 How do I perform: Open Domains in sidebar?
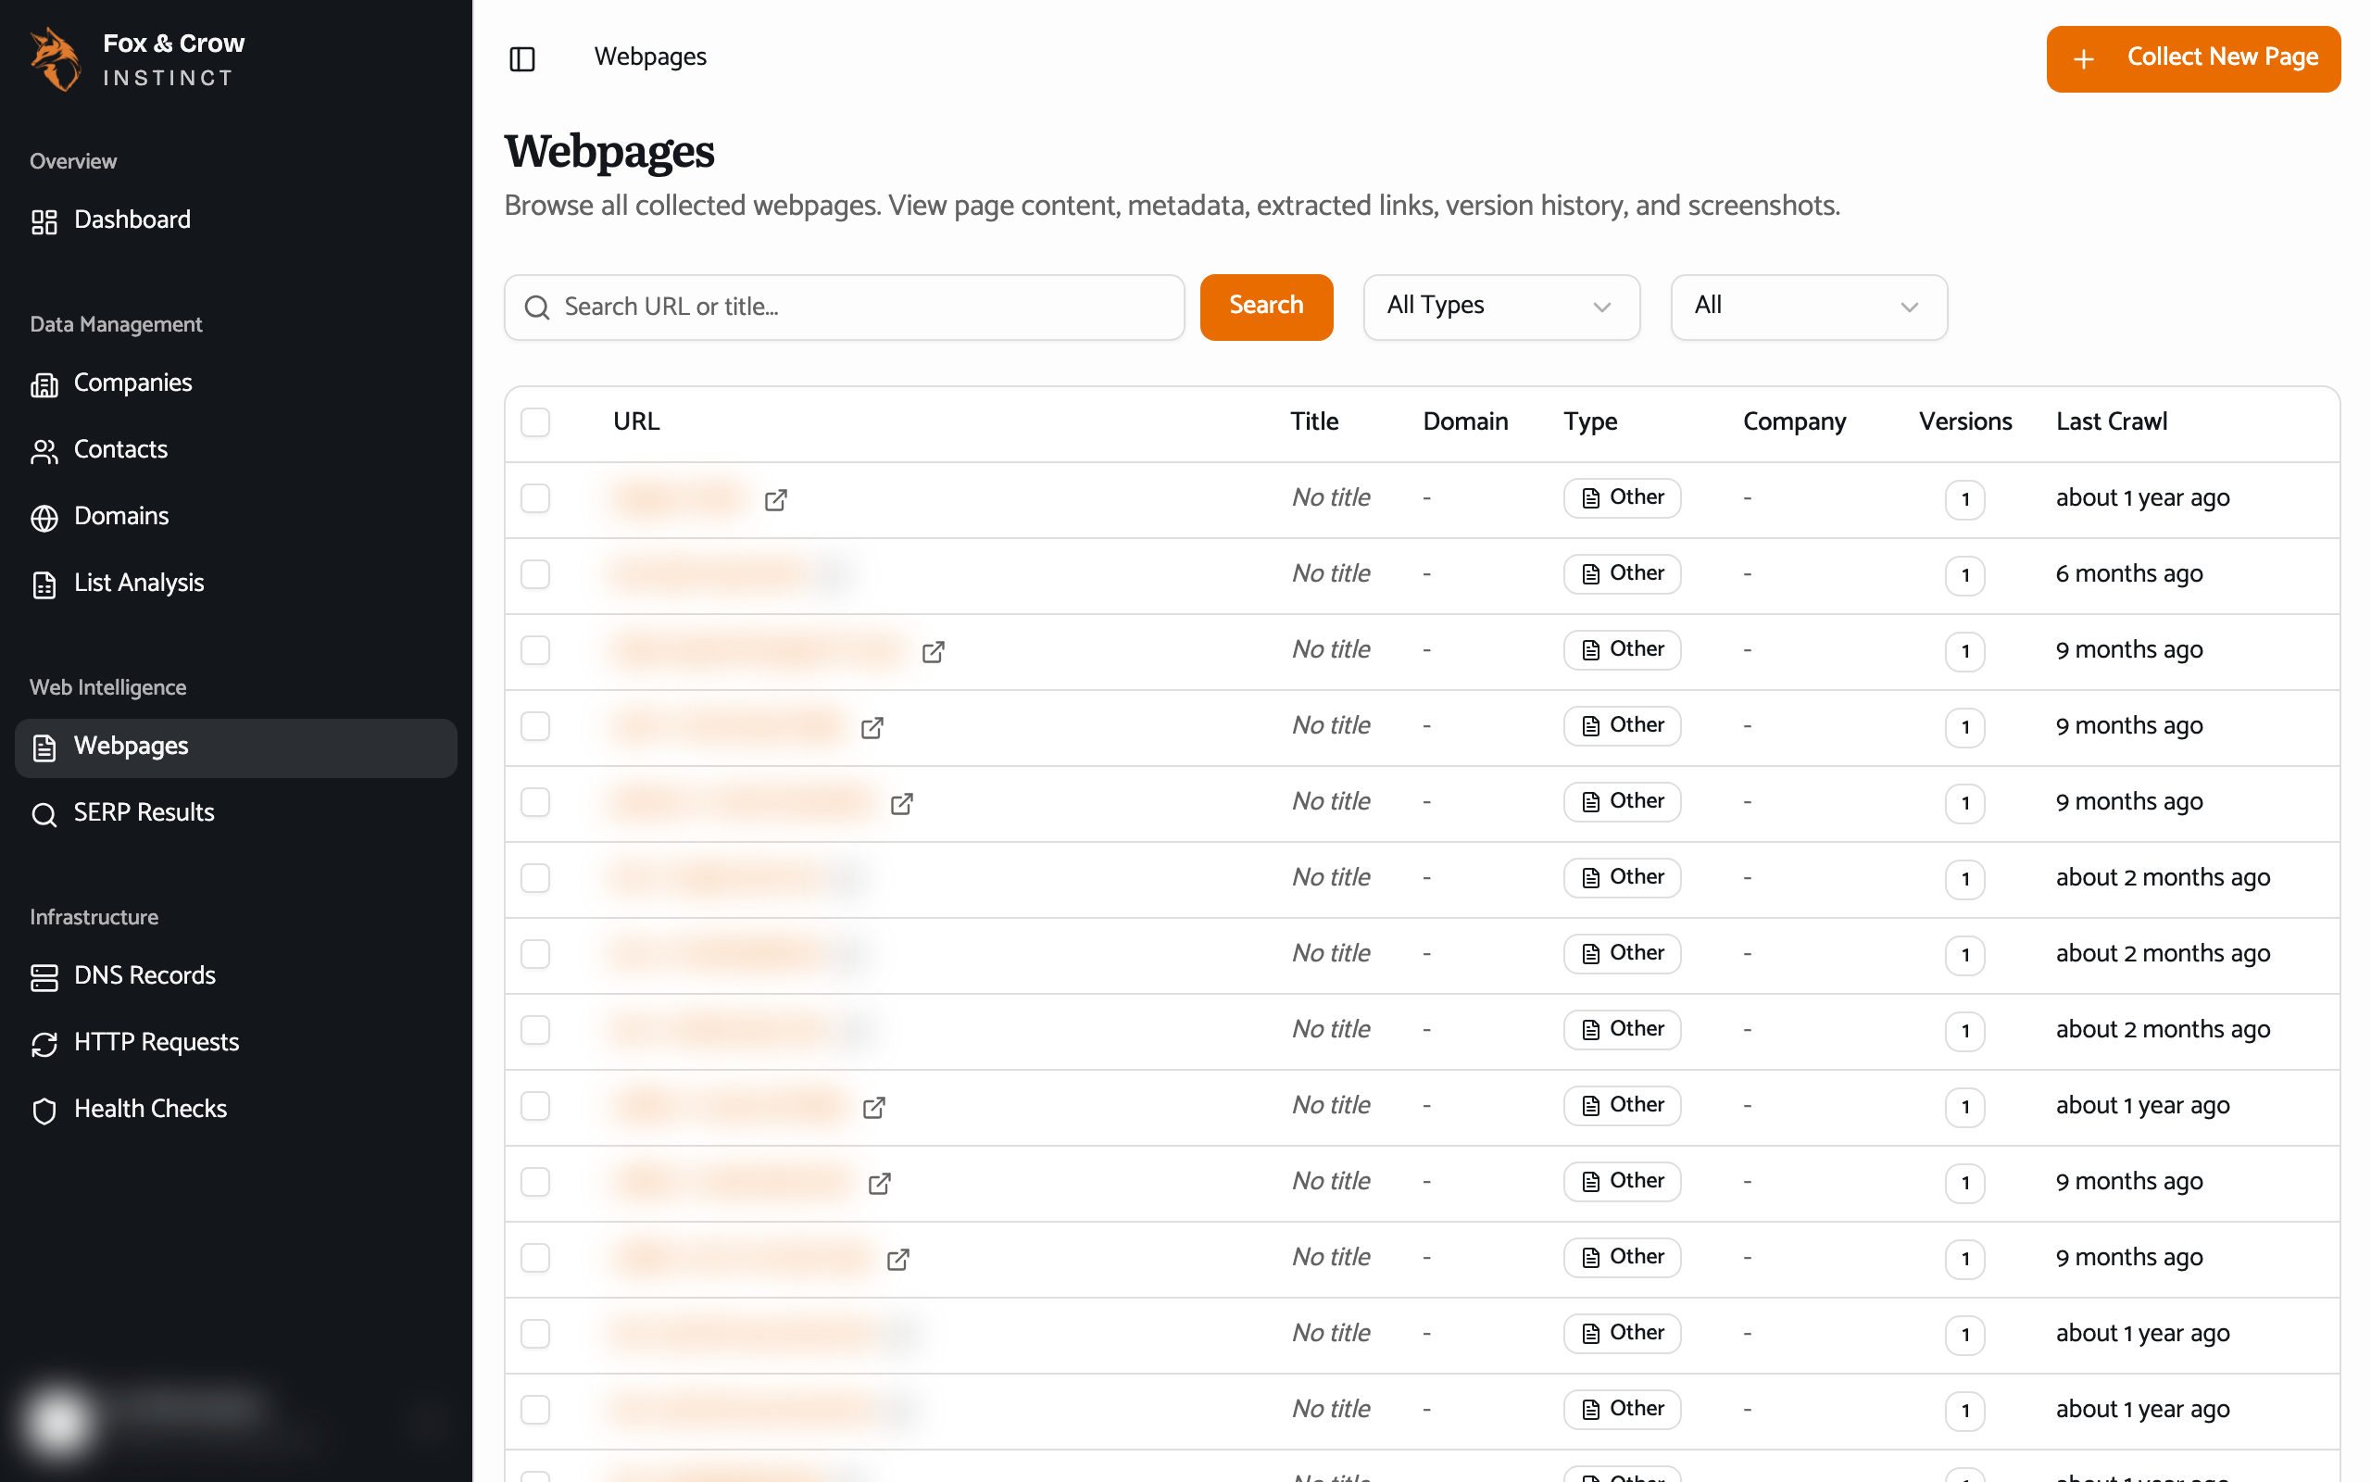235,517
